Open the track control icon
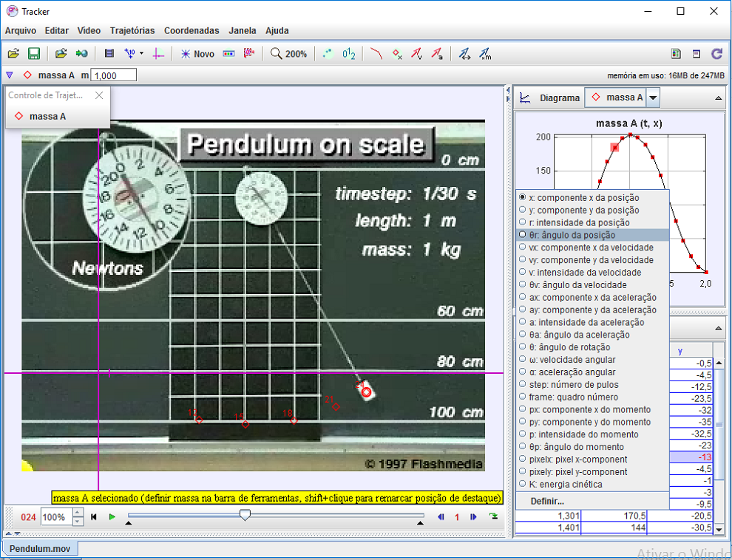732x560 pixels. pyautogui.click(x=228, y=54)
